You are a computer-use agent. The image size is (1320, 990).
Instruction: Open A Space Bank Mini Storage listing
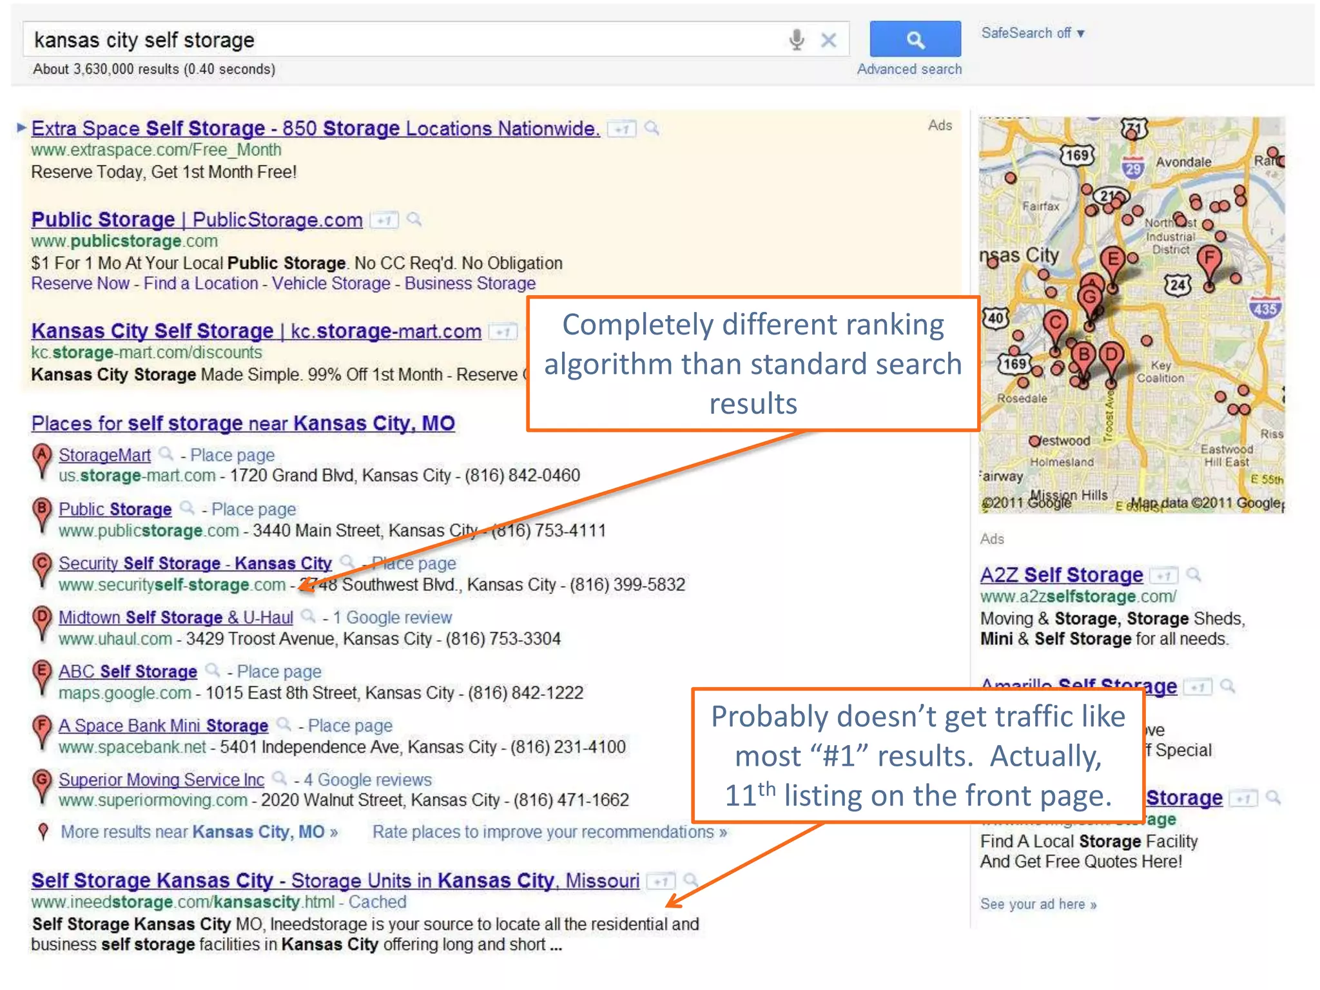(163, 726)
